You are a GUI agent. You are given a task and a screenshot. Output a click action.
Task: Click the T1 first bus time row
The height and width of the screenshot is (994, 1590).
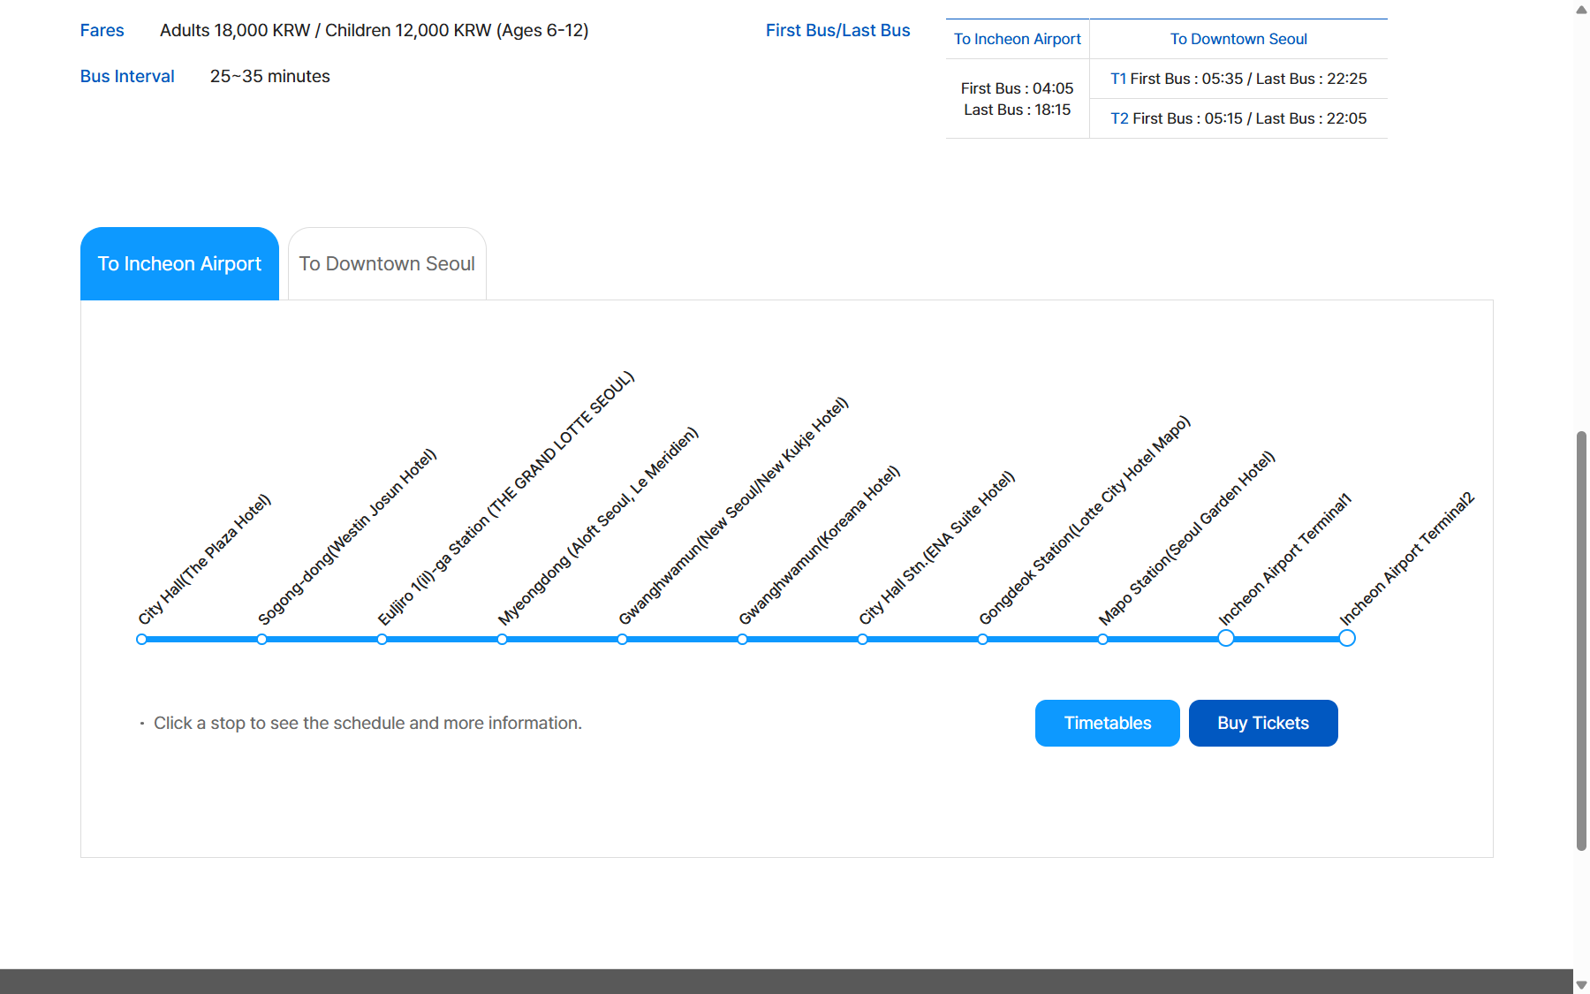[1238, 79]
